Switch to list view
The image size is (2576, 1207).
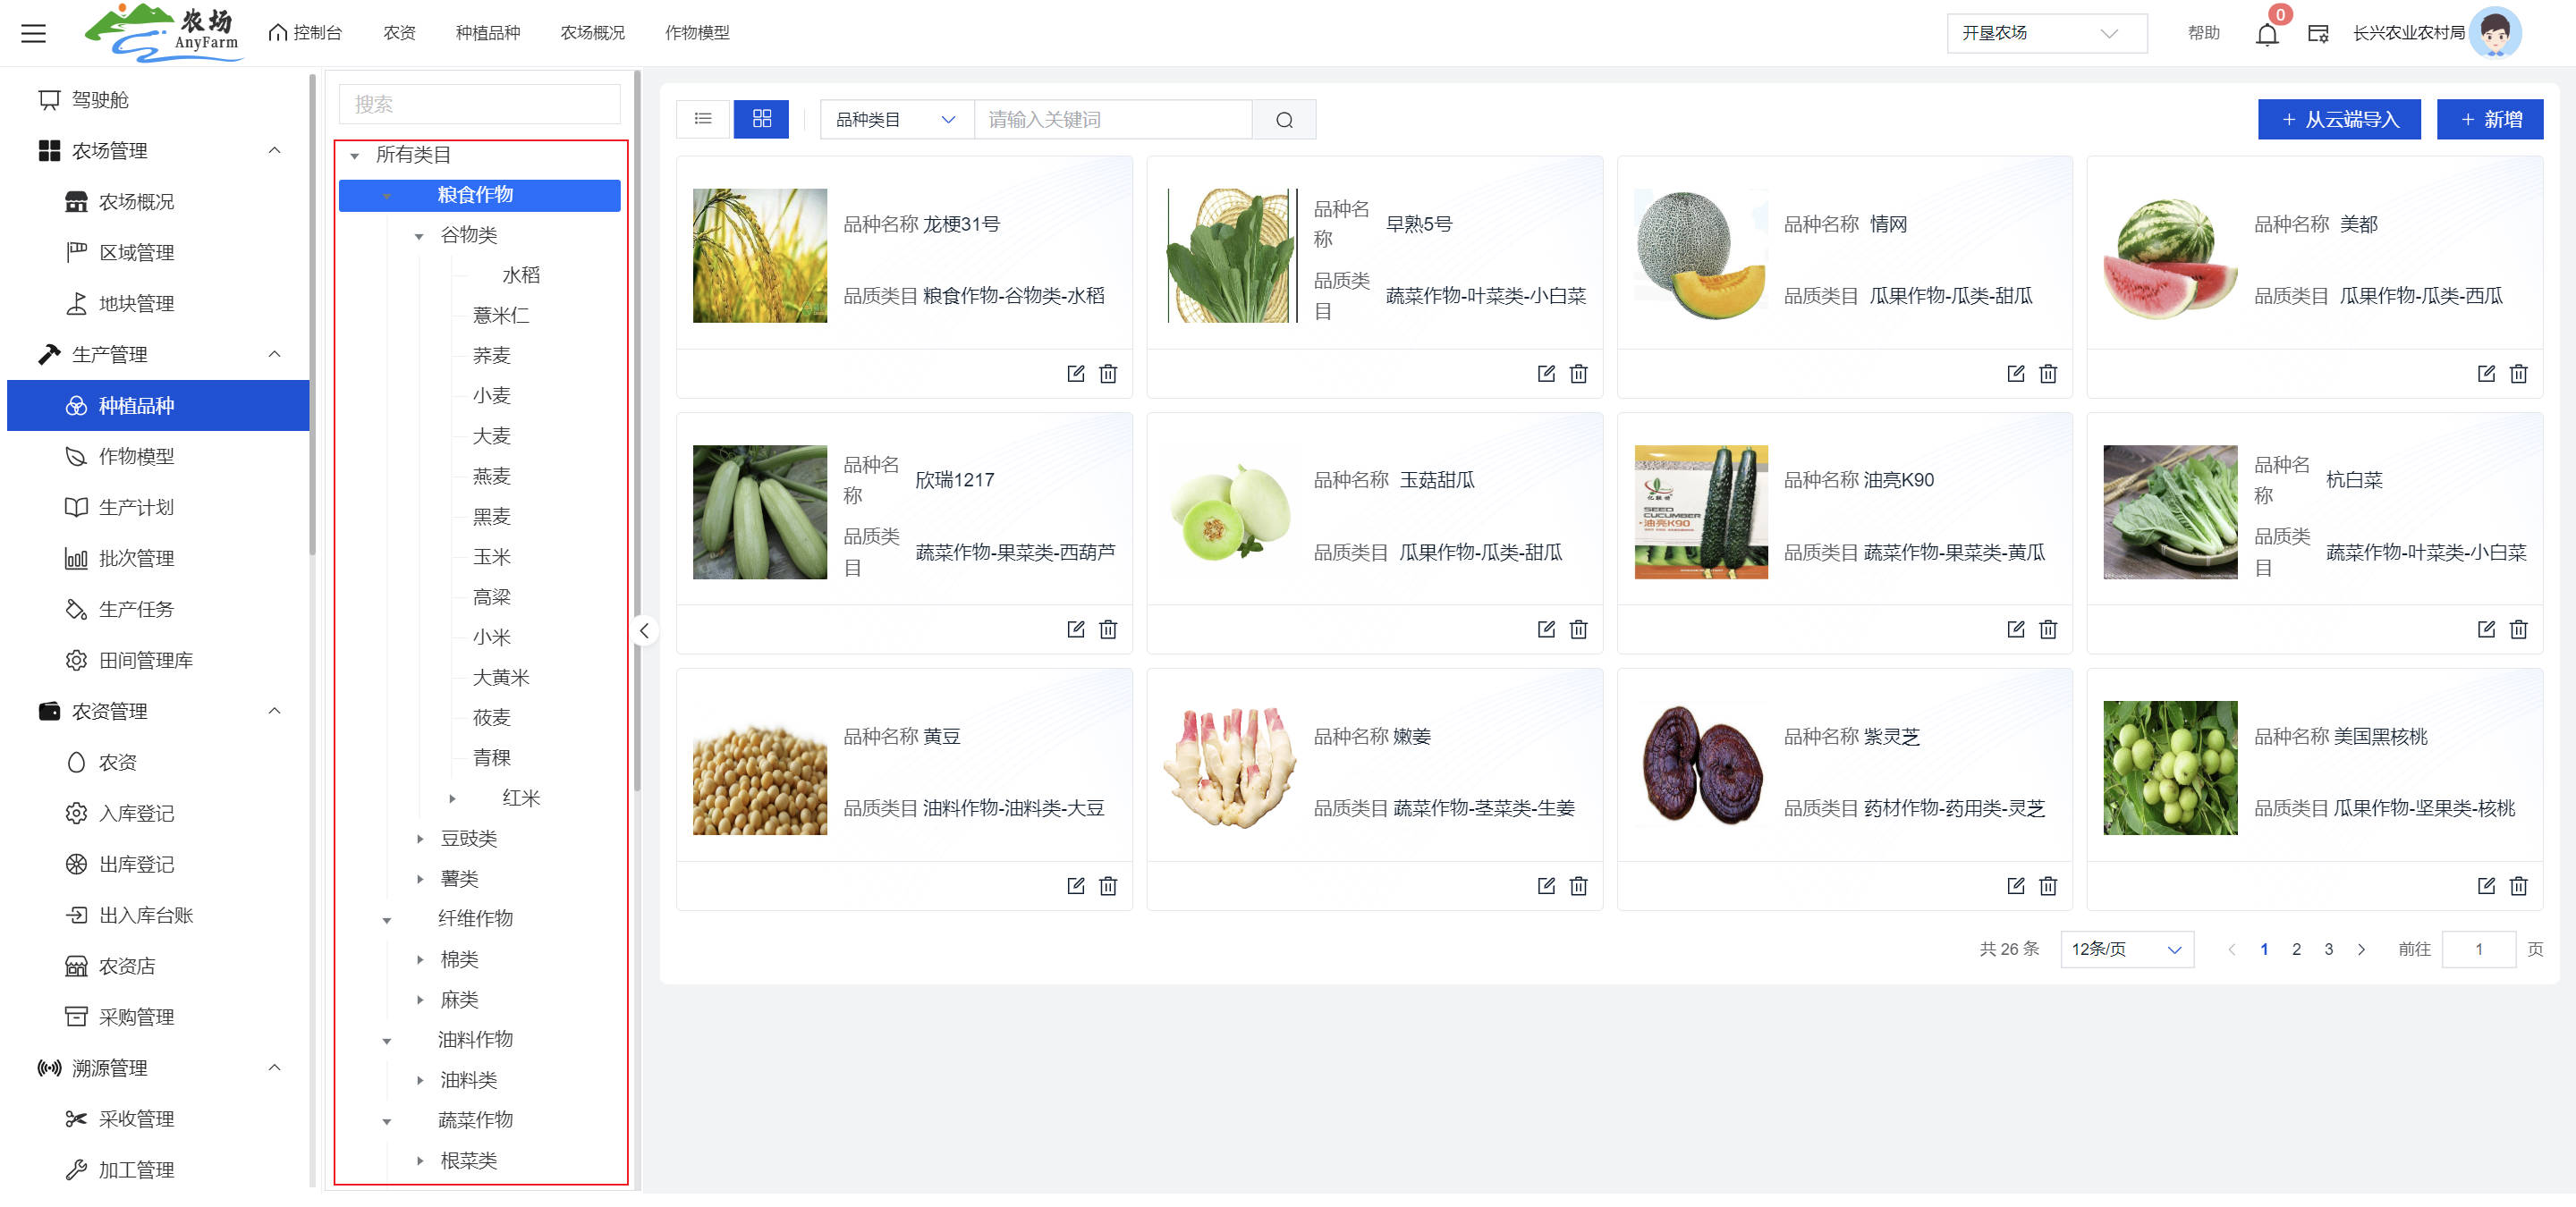(x=703, y=119)
